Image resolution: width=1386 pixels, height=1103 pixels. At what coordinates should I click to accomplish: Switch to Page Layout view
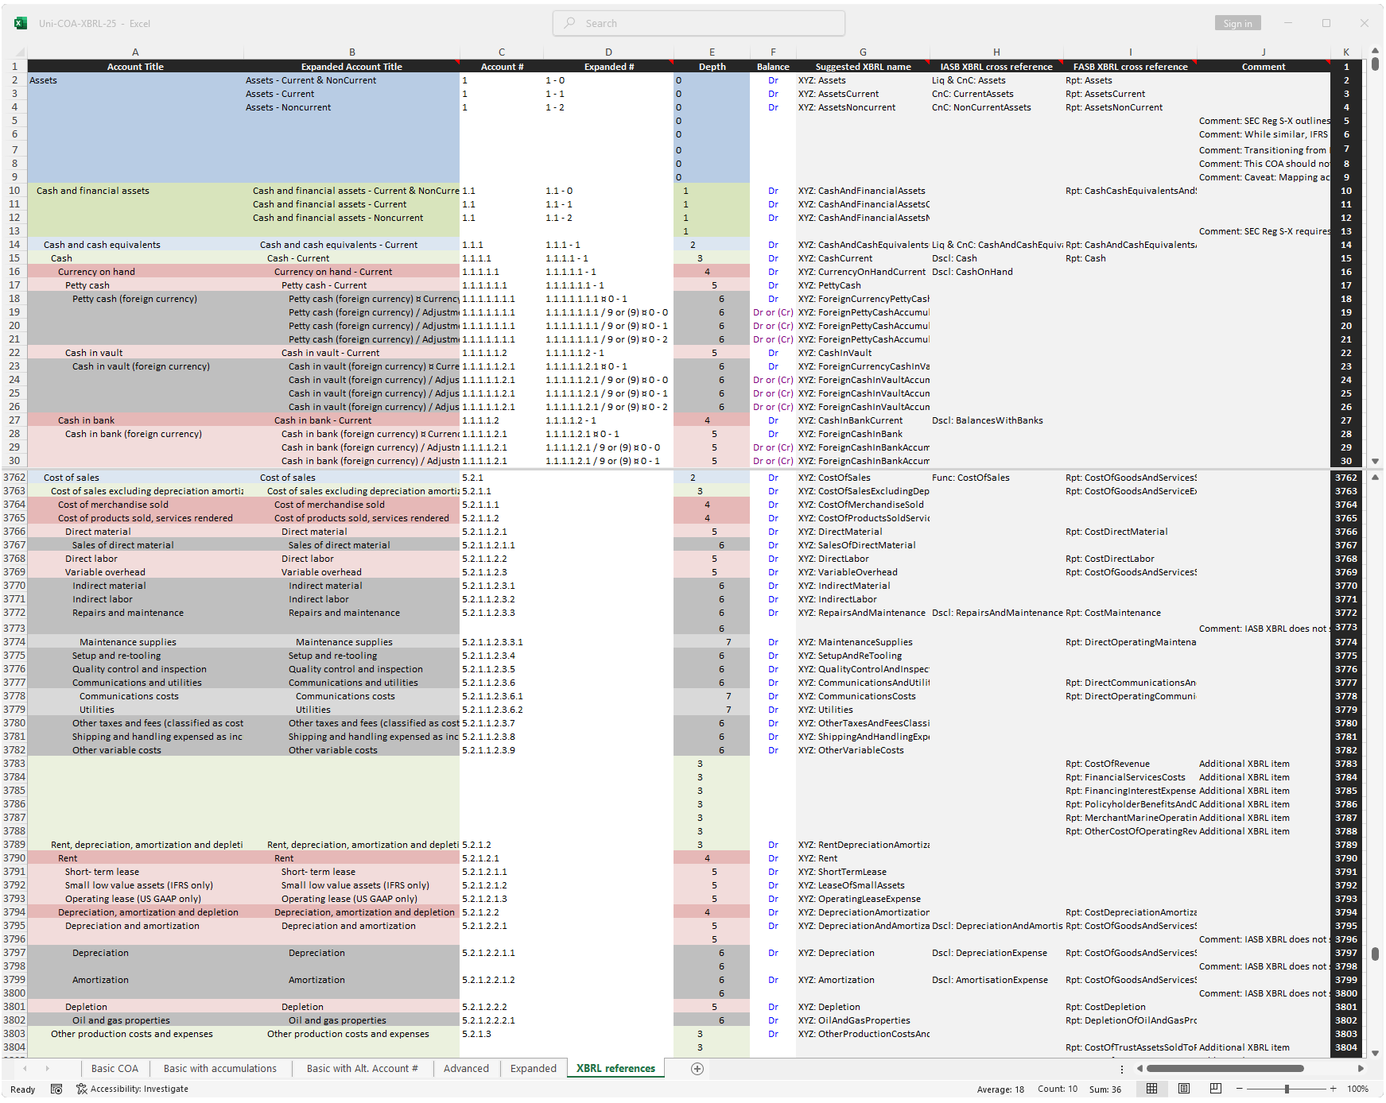click(x=1184, y=1089)
